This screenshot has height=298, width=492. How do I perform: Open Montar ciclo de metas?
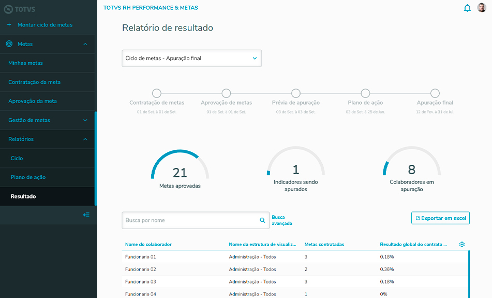(x=45, y=25)
